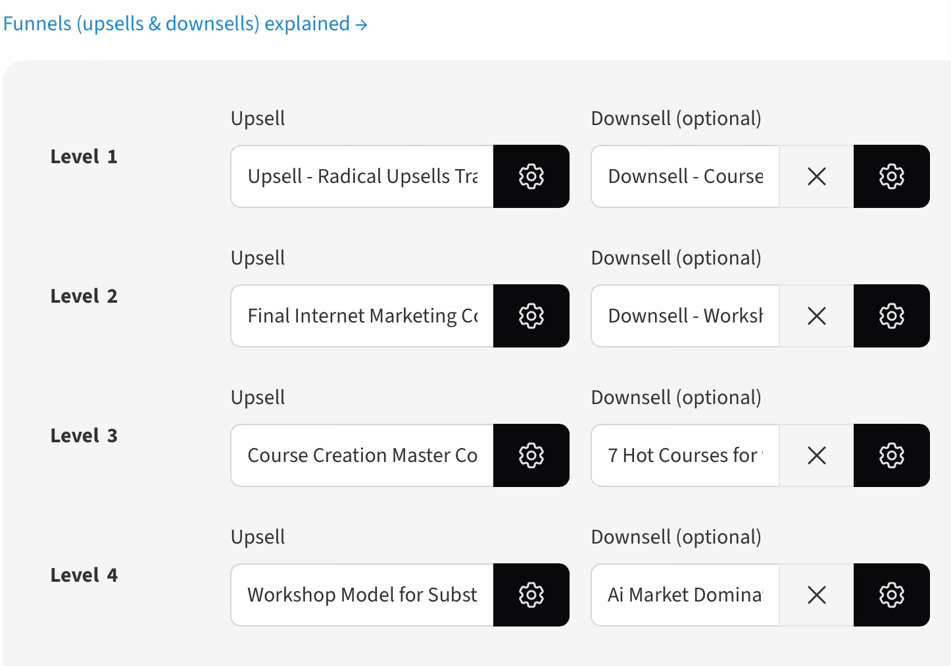Open the Workshop Model for Substack dropdown
This screenshot has width=951, height=666.
pyautogui.click(x=362, y=595)
